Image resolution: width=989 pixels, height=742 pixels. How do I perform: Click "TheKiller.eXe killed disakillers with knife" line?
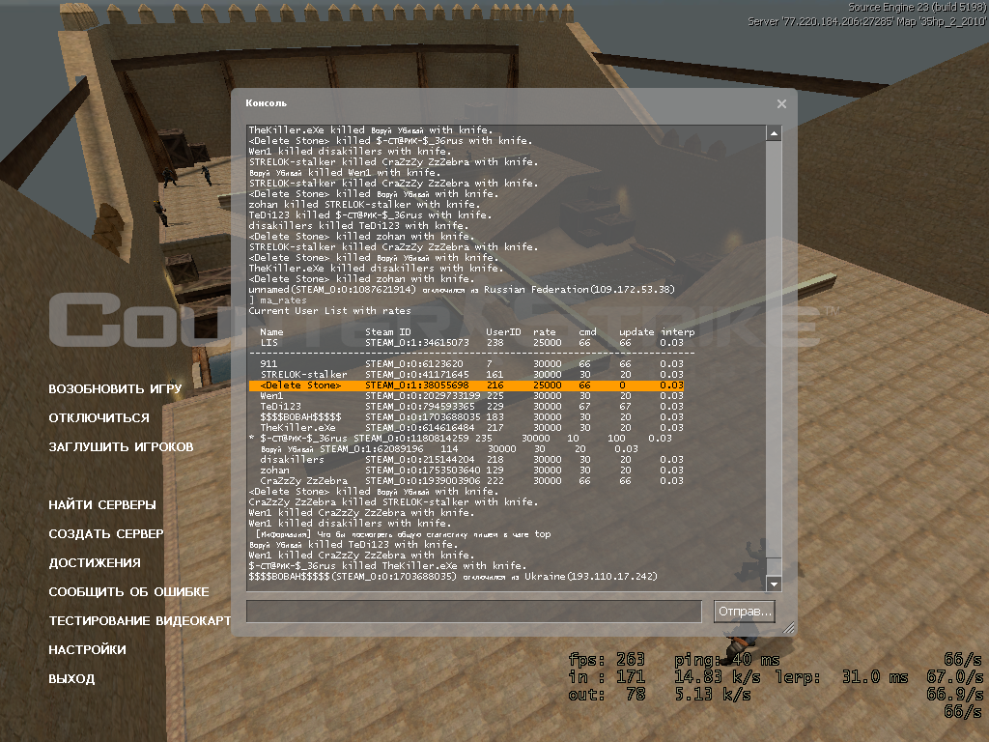tap(376, 269)
